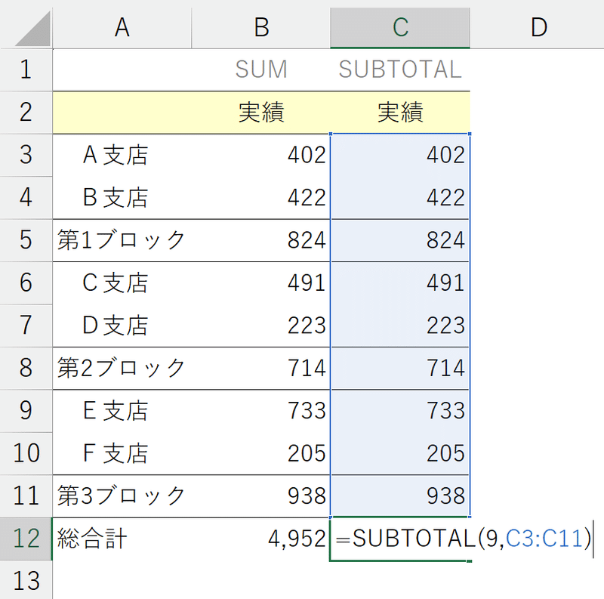
Task: Click cell C11 showing 938
Action: 400,496
